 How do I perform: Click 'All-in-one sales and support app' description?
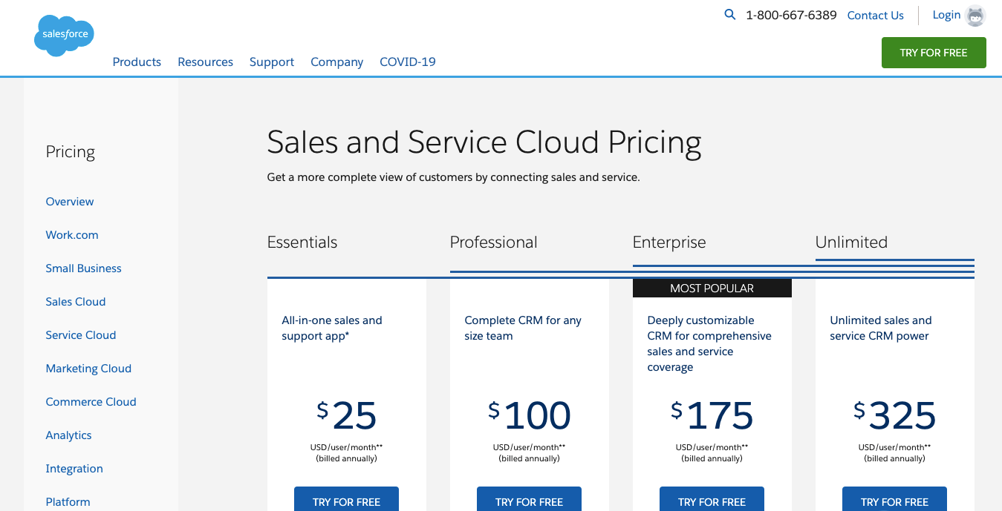[x=332, y=328]
